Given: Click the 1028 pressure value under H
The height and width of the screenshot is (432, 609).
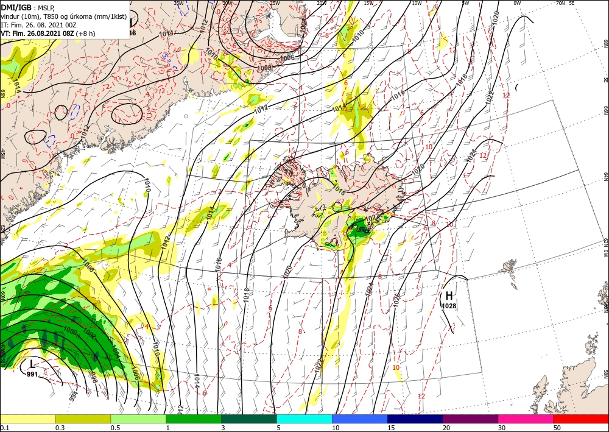Looking at the screenshot, I should [x=449, y=306].
